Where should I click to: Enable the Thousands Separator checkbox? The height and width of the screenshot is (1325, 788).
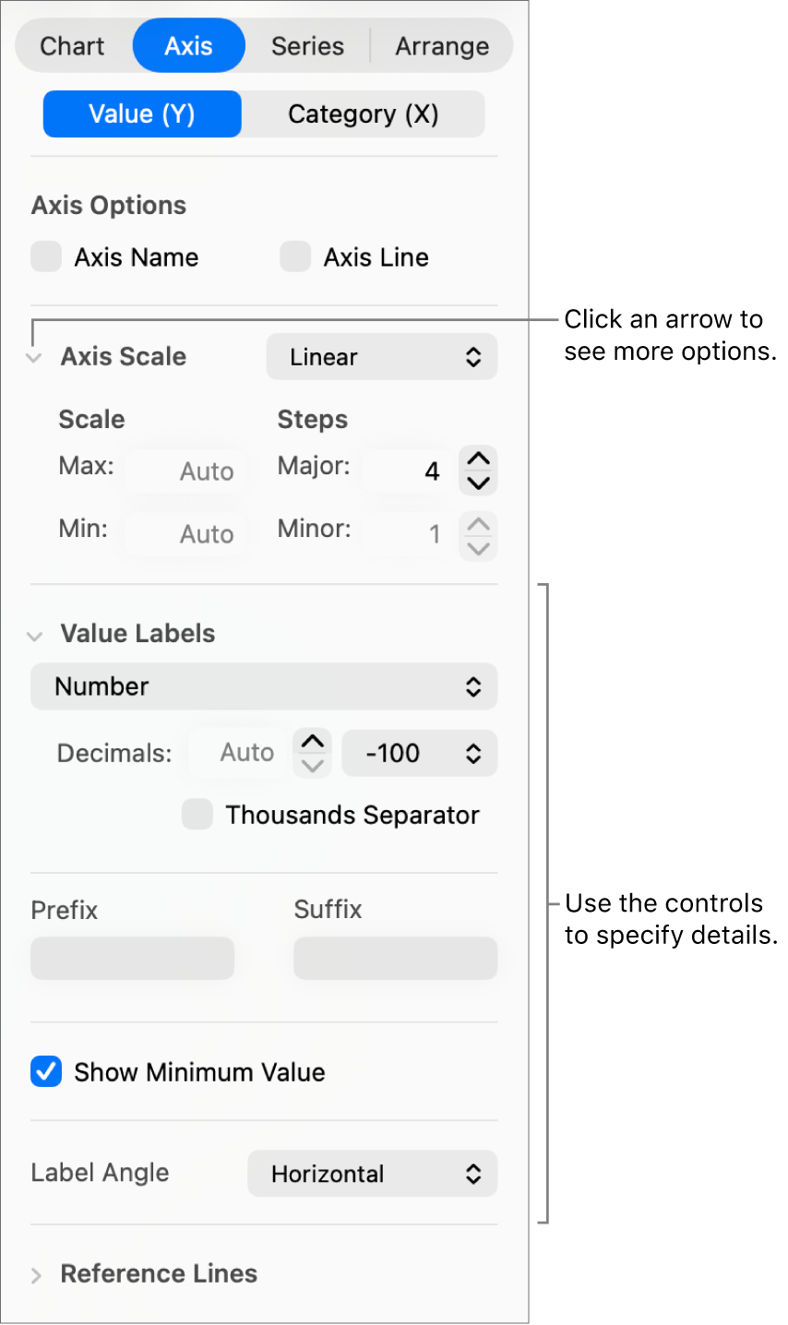pyautogui.click(x=197, y=815)
